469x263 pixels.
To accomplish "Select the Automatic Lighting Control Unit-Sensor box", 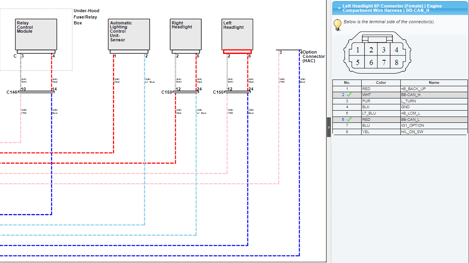I will 129,34.
